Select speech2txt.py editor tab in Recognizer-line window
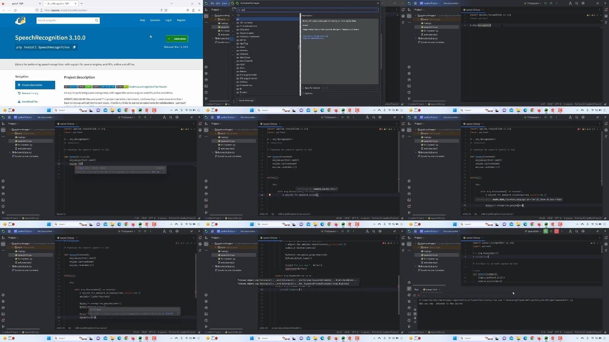Image resolution: width=609 pixels, height=342 pixels. 473,10
